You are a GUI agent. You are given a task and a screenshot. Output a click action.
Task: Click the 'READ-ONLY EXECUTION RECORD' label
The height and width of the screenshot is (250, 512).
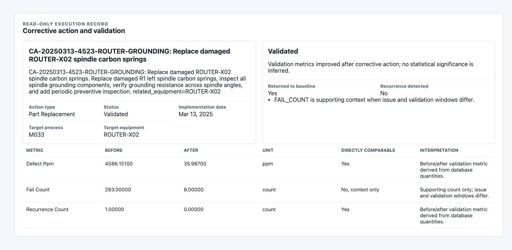pos(65,24)
